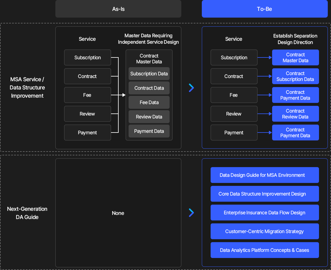Open Core Data Structure Improvement Design

265,194
